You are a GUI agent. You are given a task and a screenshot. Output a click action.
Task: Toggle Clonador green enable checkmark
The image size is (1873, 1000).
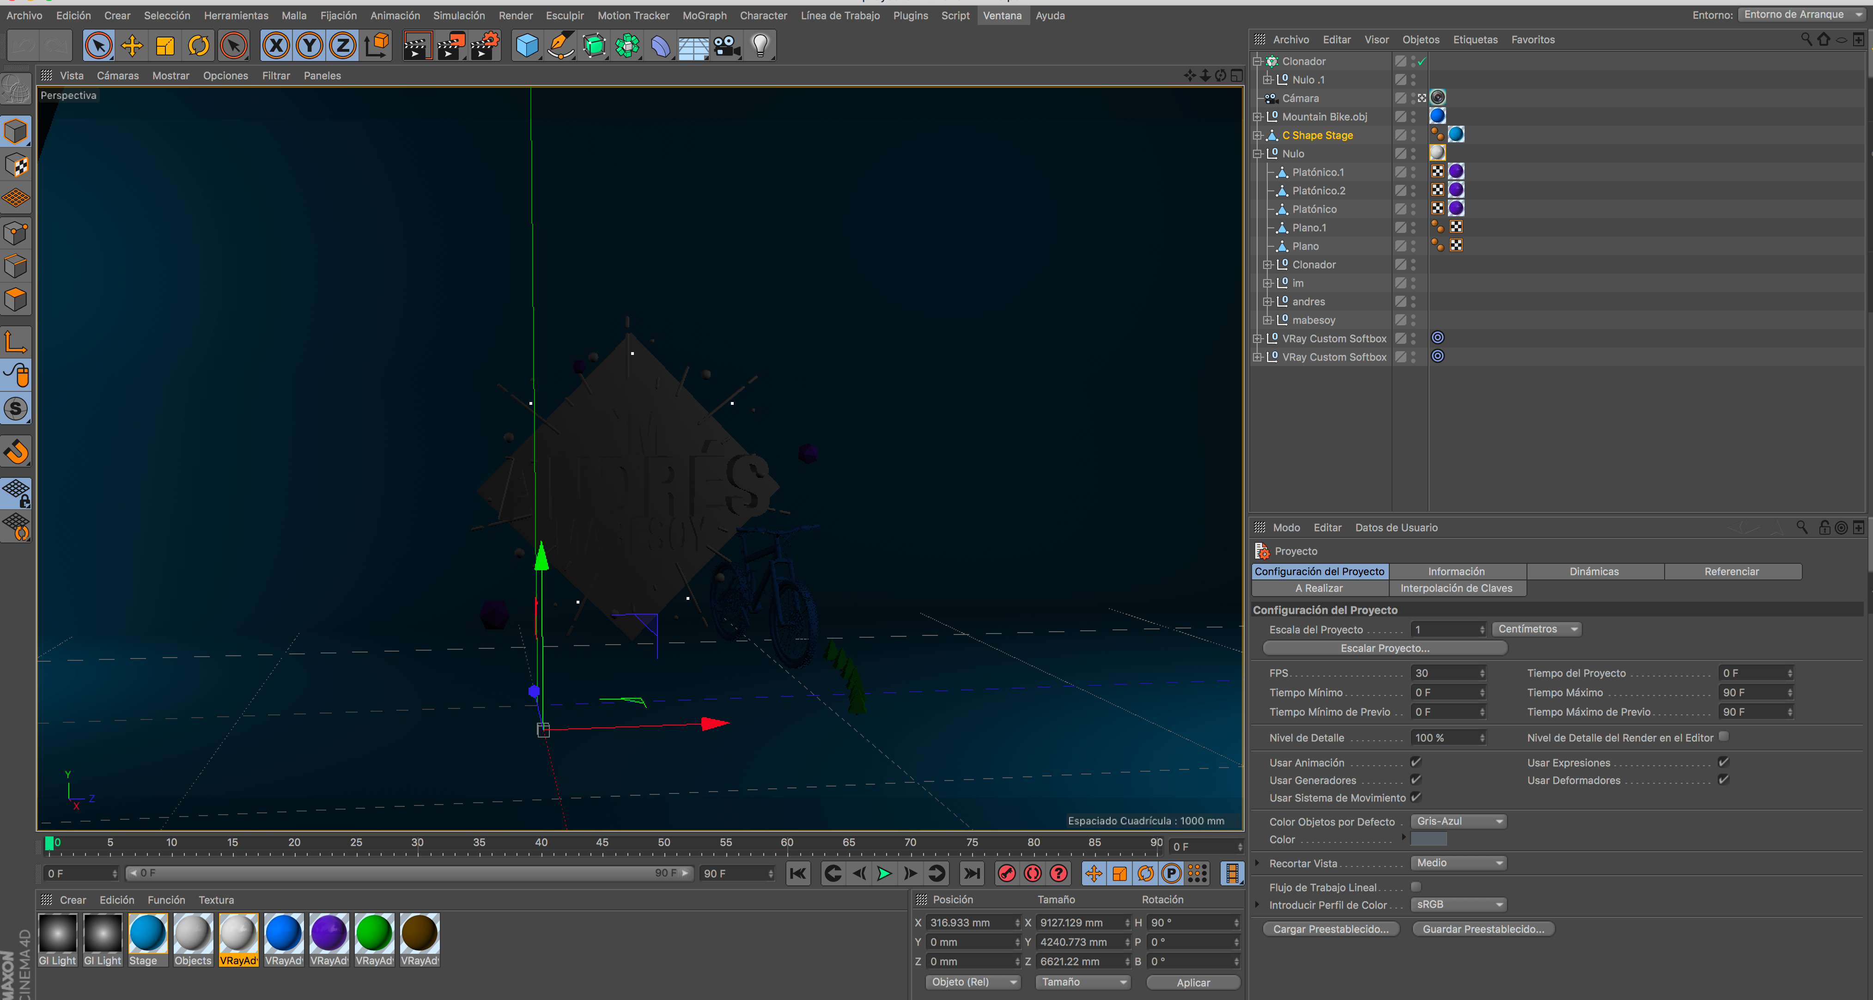point(1422,61)
